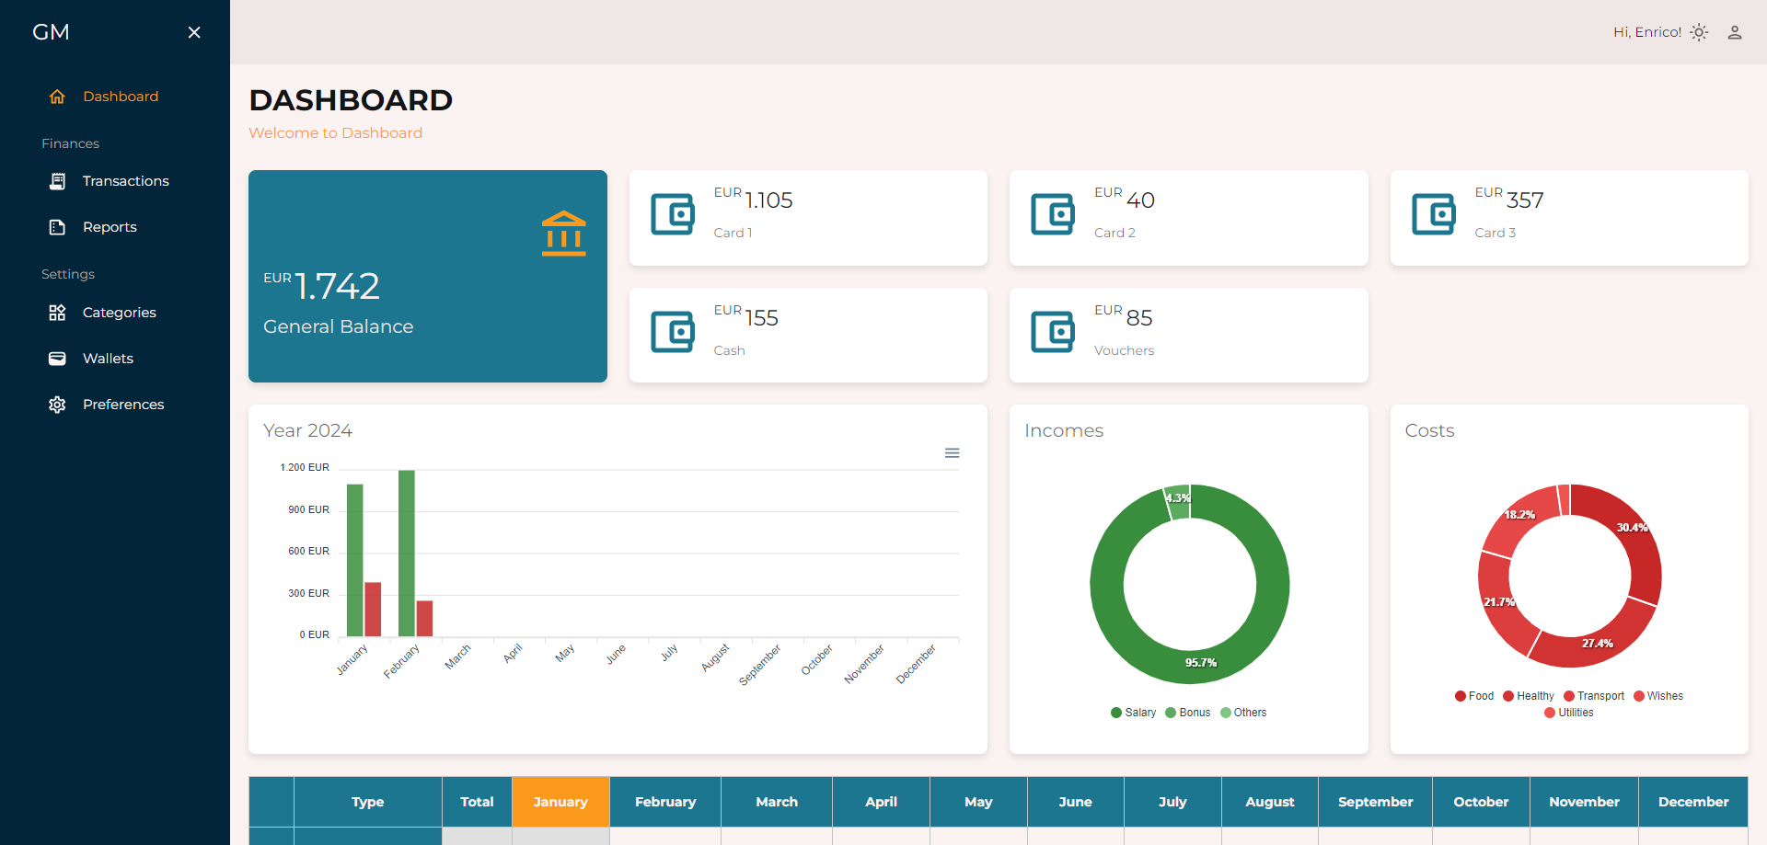Click the bank icon on the General Balance card

point(563,234)
